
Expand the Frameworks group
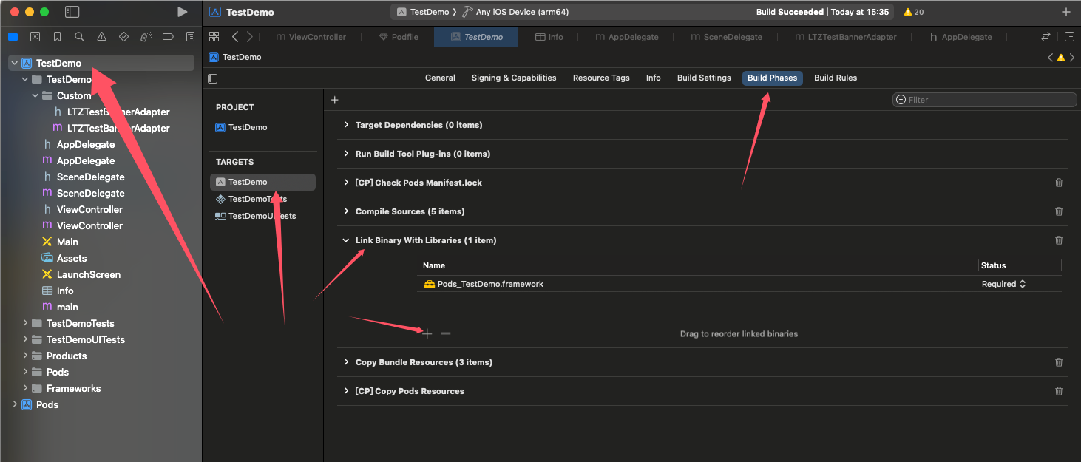coord(25,388)
